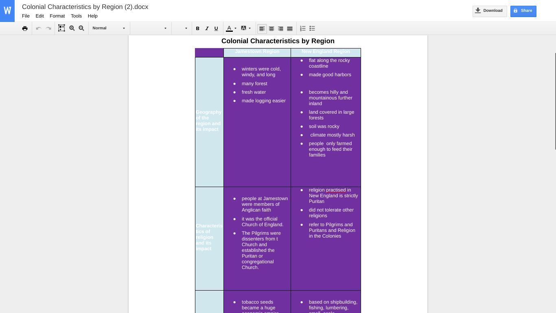
Task: Zoom in on the document
Action: 72,28
